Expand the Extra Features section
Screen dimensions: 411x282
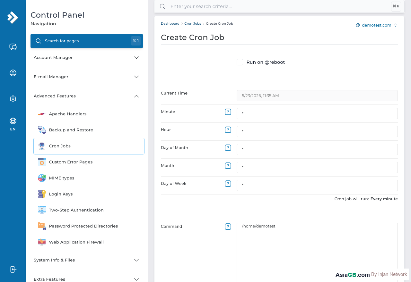[87, 279]
